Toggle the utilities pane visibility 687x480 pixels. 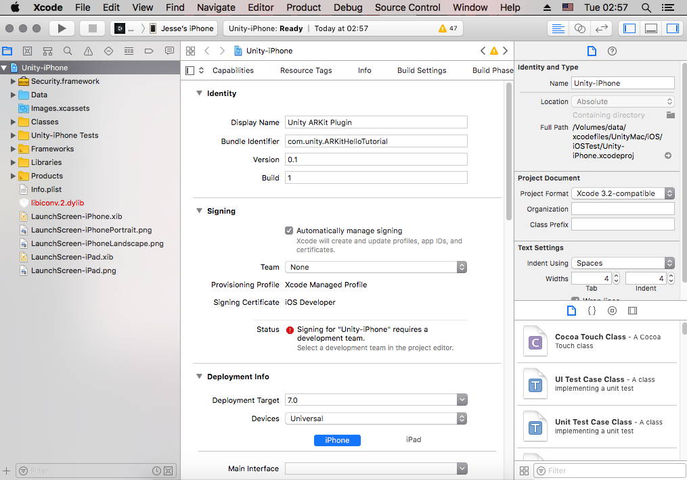point(673,28)
